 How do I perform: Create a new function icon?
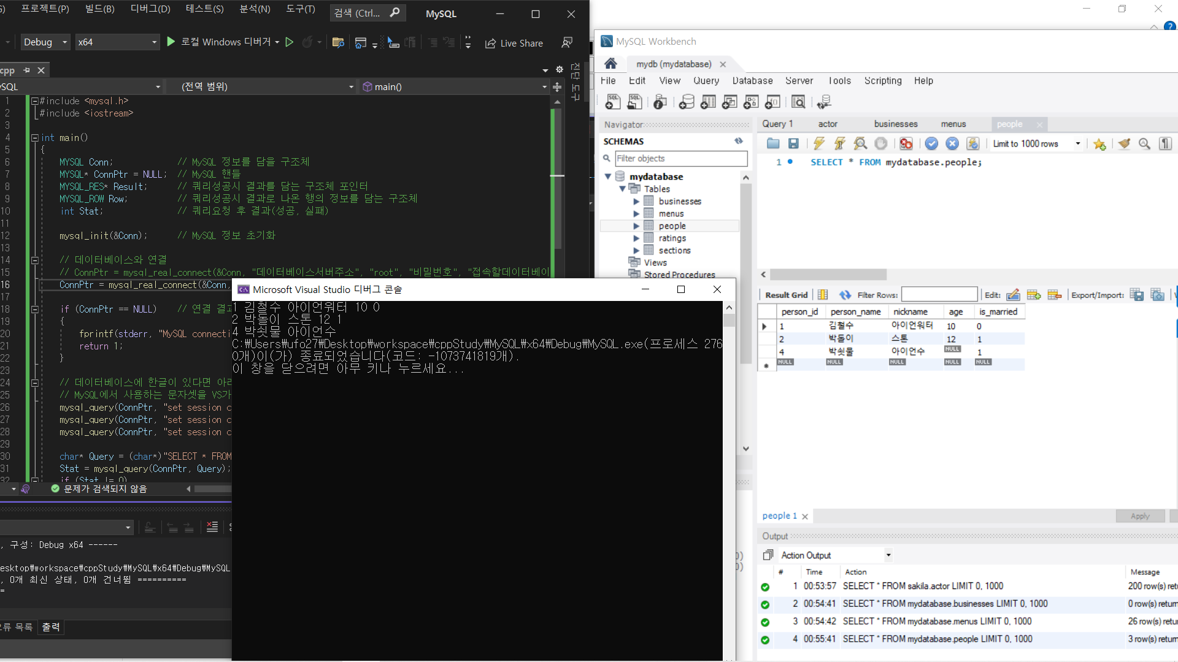click(x=773, y=102)
